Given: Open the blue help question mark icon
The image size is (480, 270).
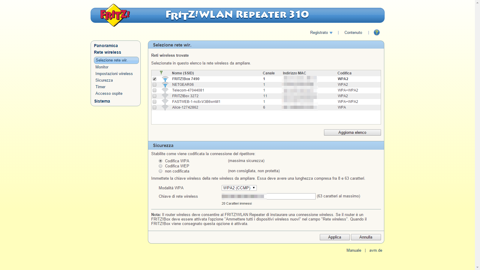Looking at the screenshot, I should tap(376, 32).
